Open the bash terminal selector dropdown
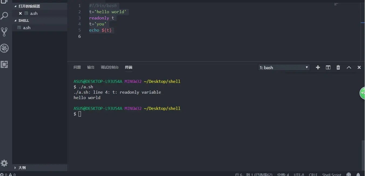The image size is (365, 176). pos(284,67)
